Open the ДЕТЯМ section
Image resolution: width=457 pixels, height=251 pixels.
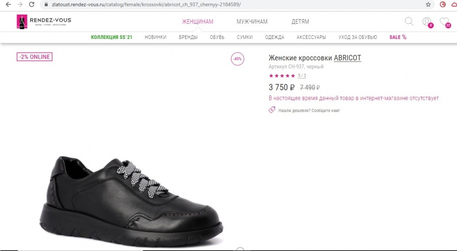300,21
